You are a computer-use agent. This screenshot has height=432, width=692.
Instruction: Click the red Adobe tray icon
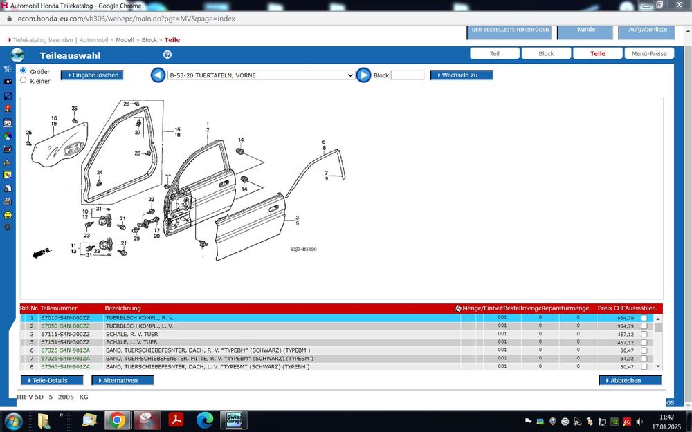coord(626,422)
